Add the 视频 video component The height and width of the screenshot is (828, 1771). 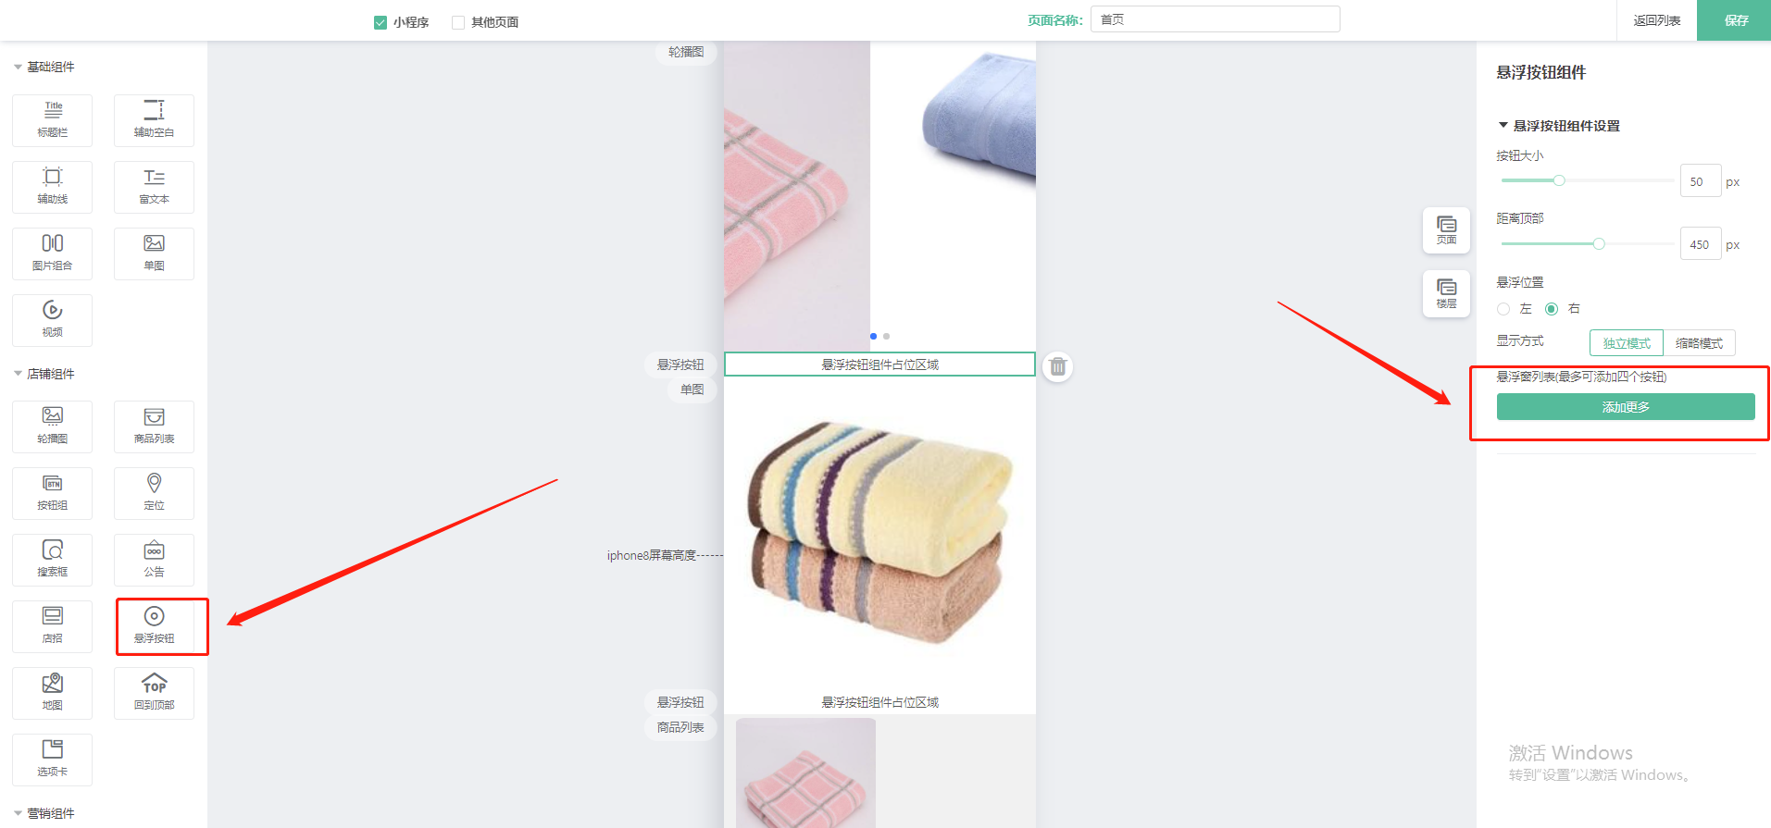click(x=53, y=319)
